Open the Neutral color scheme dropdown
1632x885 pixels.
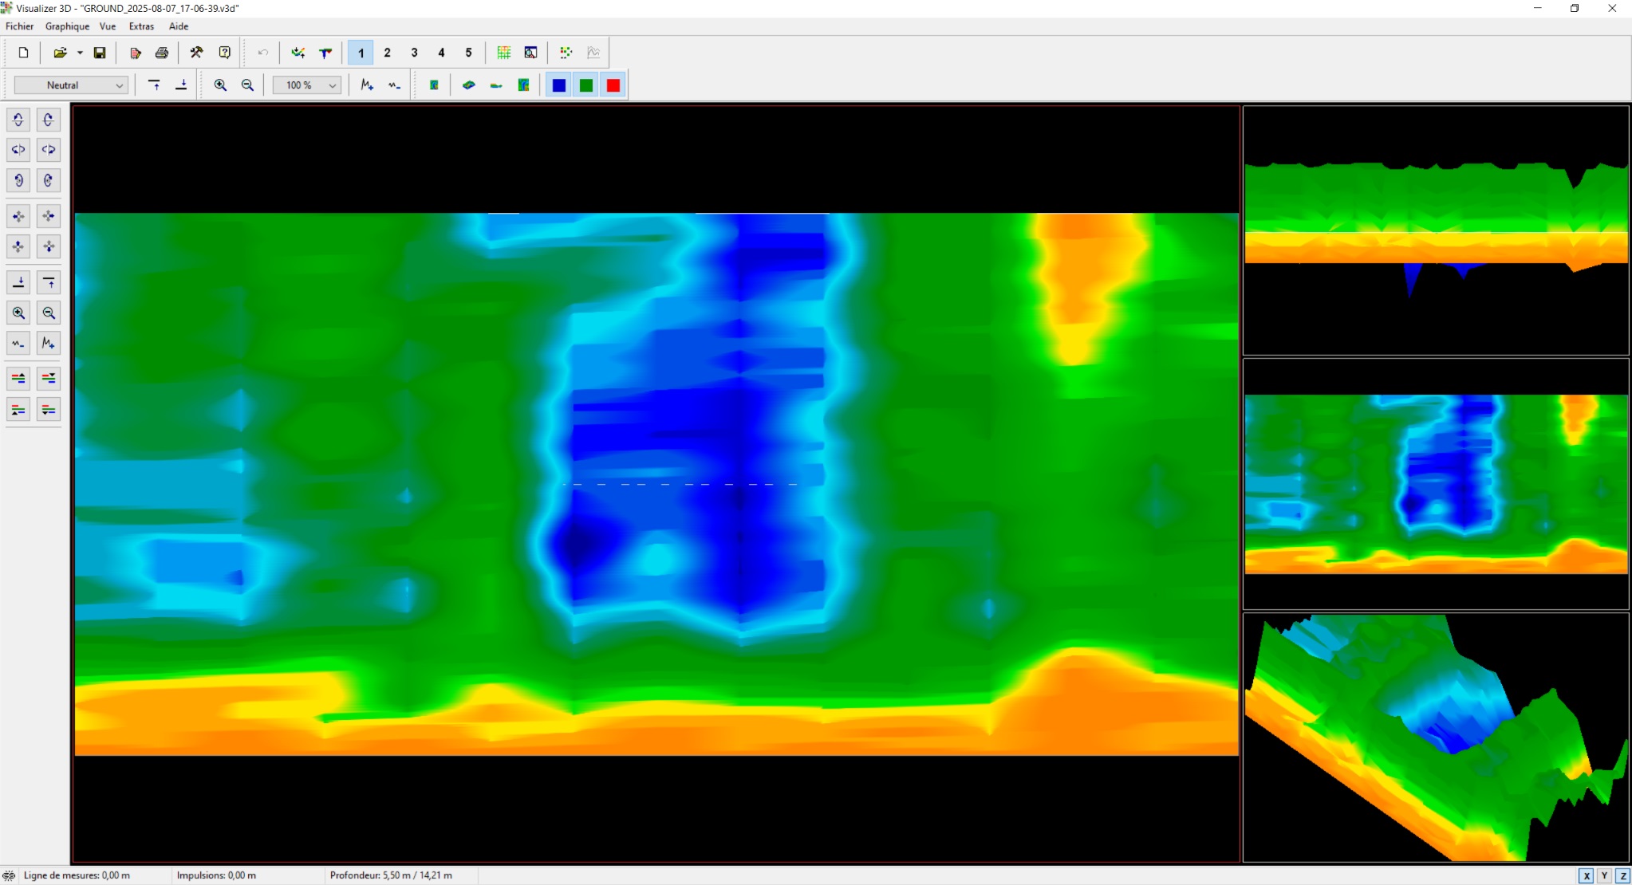[x=71, y=85]
